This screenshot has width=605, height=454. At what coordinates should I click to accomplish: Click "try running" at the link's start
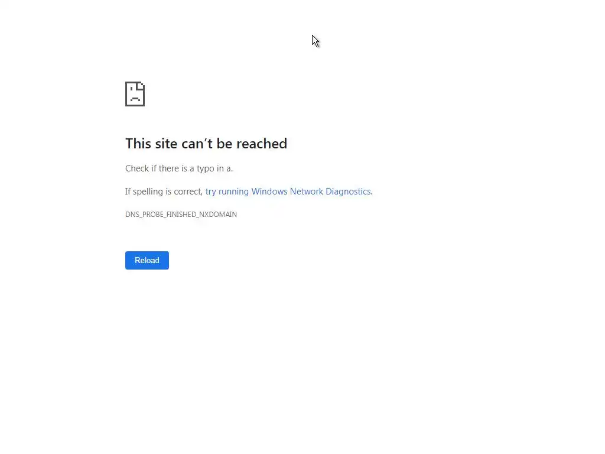[x=227, y=192]
